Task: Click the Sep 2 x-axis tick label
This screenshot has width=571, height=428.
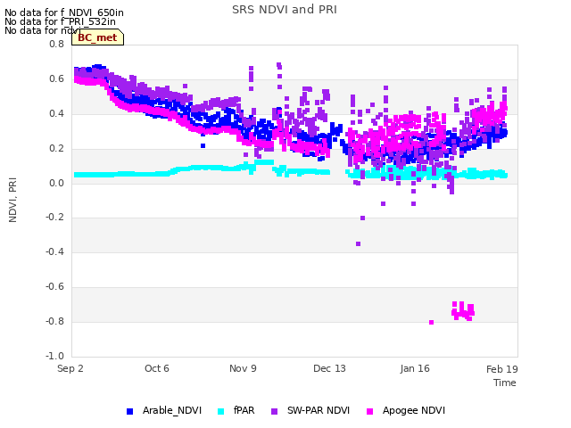Action: pos(70,368)
